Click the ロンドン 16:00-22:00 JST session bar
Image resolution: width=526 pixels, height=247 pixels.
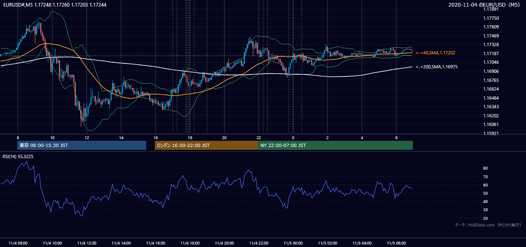[206, 145]
